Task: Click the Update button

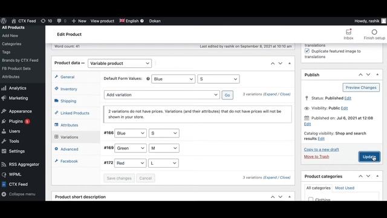Action: tap(369, 157)
